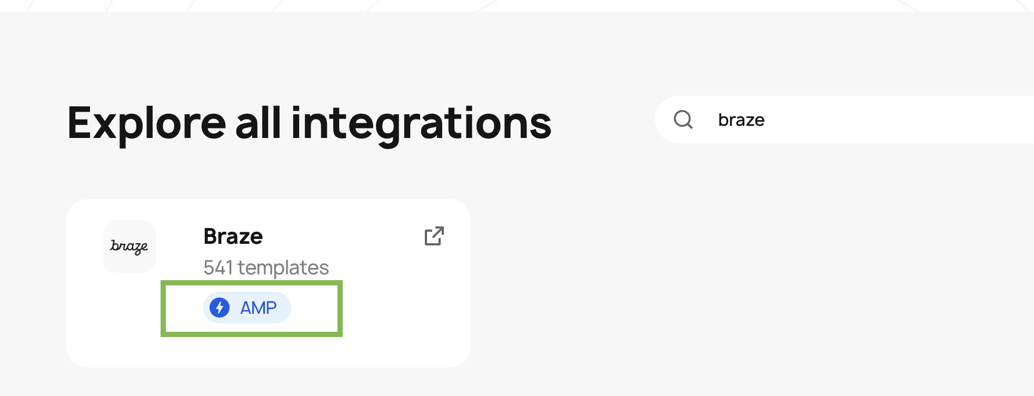Click the search icon left of the braze query

(x=684, y=120)
